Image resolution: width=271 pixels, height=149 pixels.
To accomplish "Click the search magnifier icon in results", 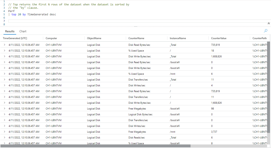I will pyautogui.click(x=266, y=31).
